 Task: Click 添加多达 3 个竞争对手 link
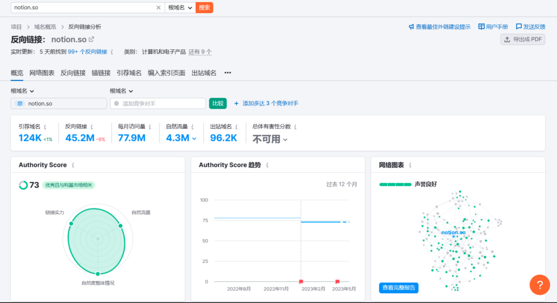click(267, 103)
